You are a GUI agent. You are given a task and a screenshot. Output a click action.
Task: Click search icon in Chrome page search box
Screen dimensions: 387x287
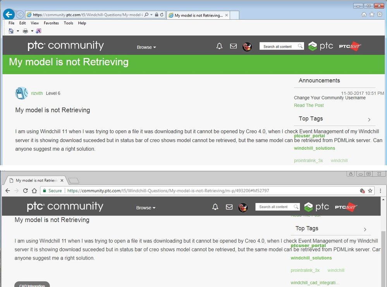click(296, 207)
